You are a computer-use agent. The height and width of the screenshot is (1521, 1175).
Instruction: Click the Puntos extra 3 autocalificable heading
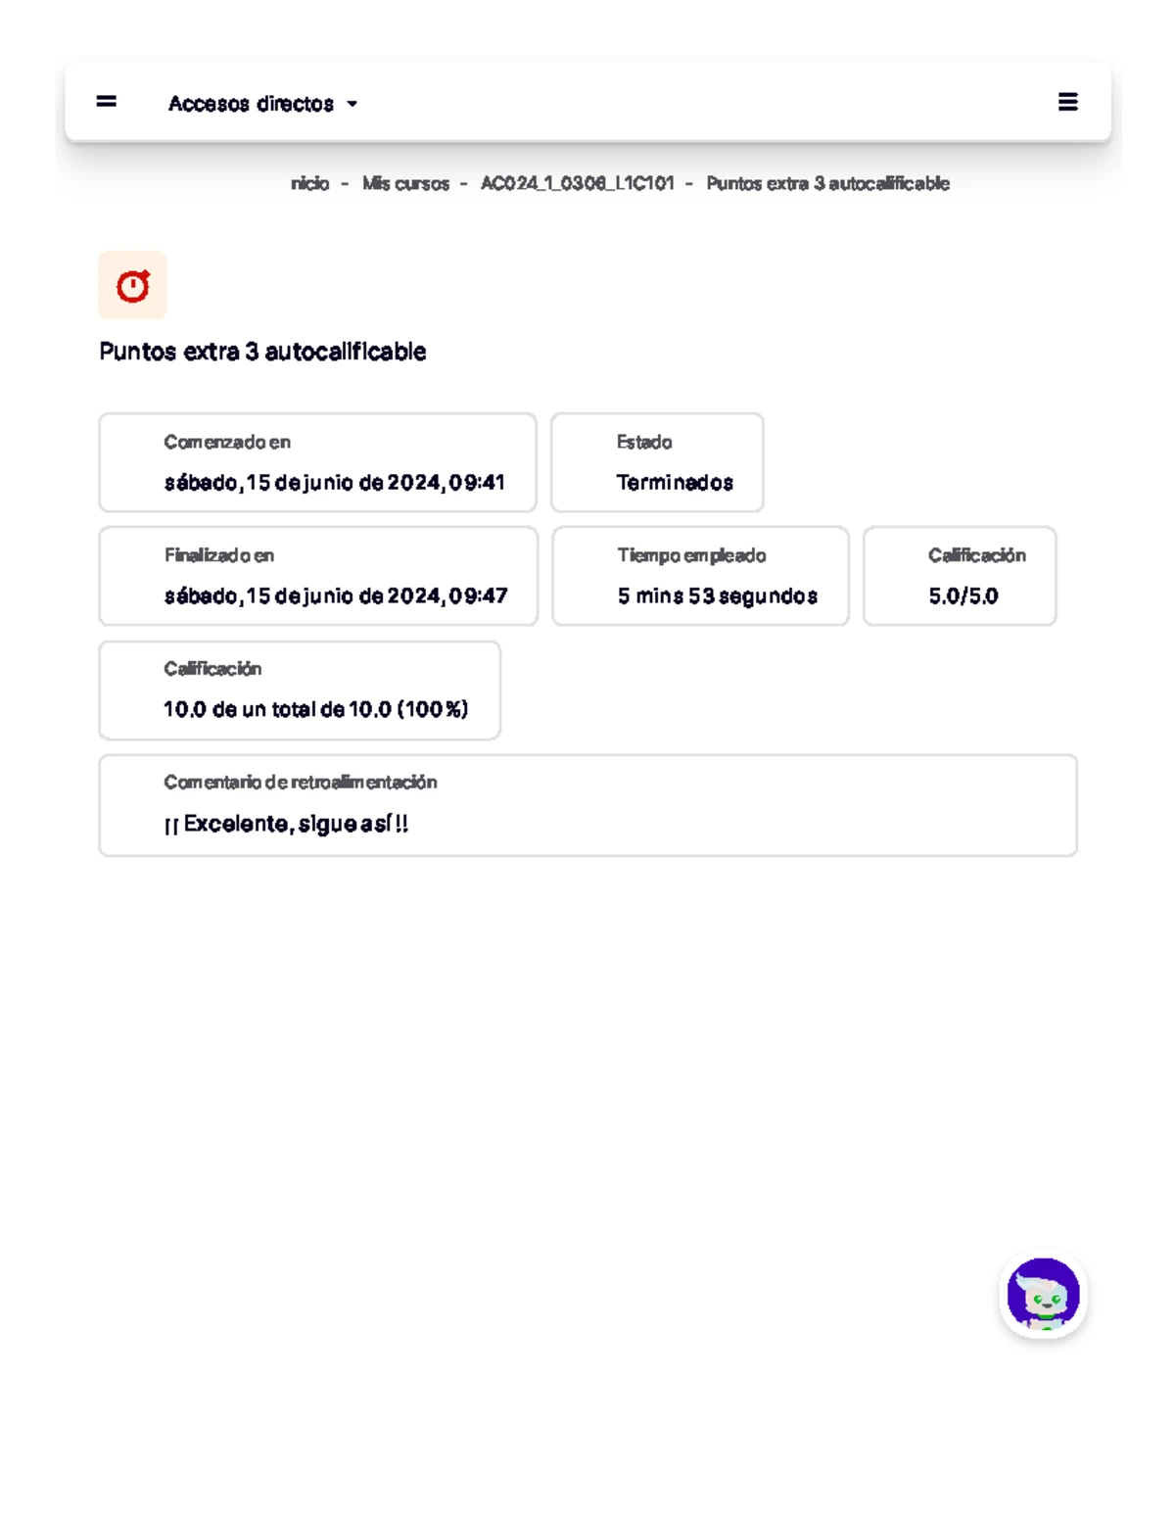[262, 352]
